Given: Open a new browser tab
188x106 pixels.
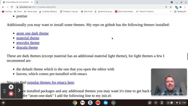Looking at the screenshot, I should pos(37,2).
